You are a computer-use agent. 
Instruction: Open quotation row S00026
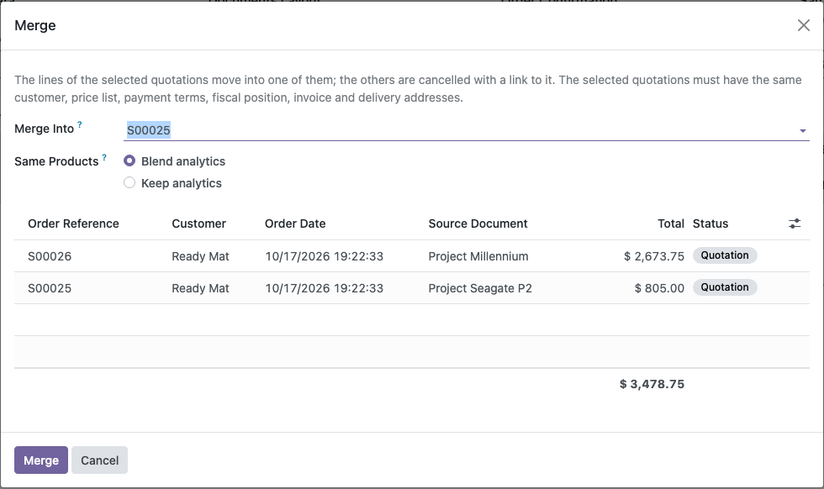click(x=411, y=256)
